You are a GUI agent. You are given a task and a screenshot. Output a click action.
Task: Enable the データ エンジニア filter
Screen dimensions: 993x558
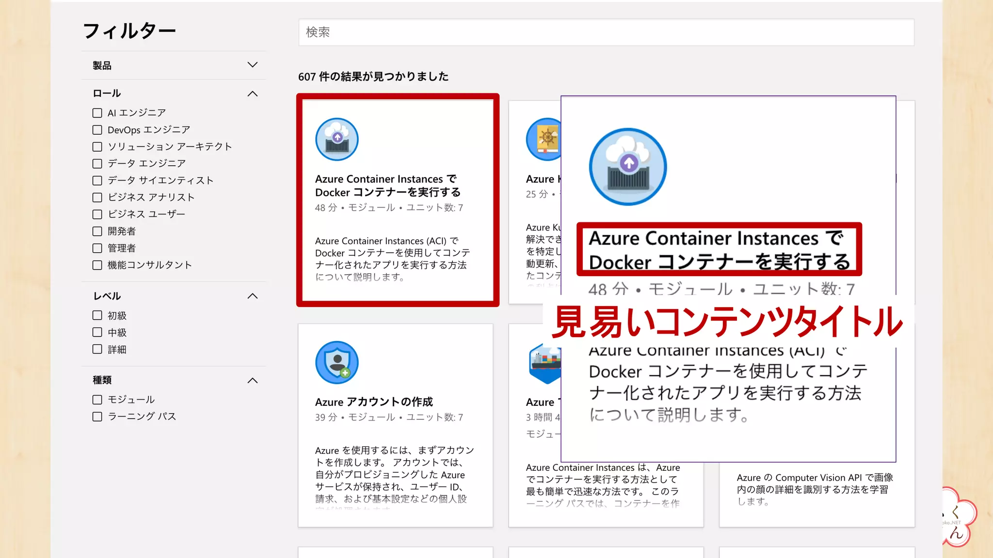[97, 164]
